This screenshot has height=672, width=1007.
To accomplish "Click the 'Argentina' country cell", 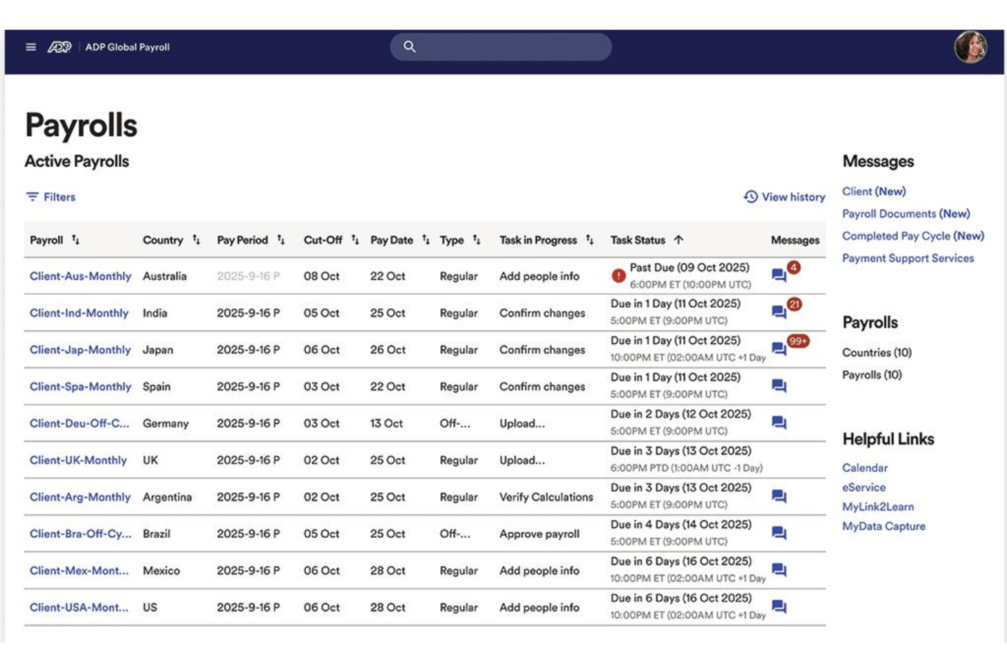I will 167,497.
